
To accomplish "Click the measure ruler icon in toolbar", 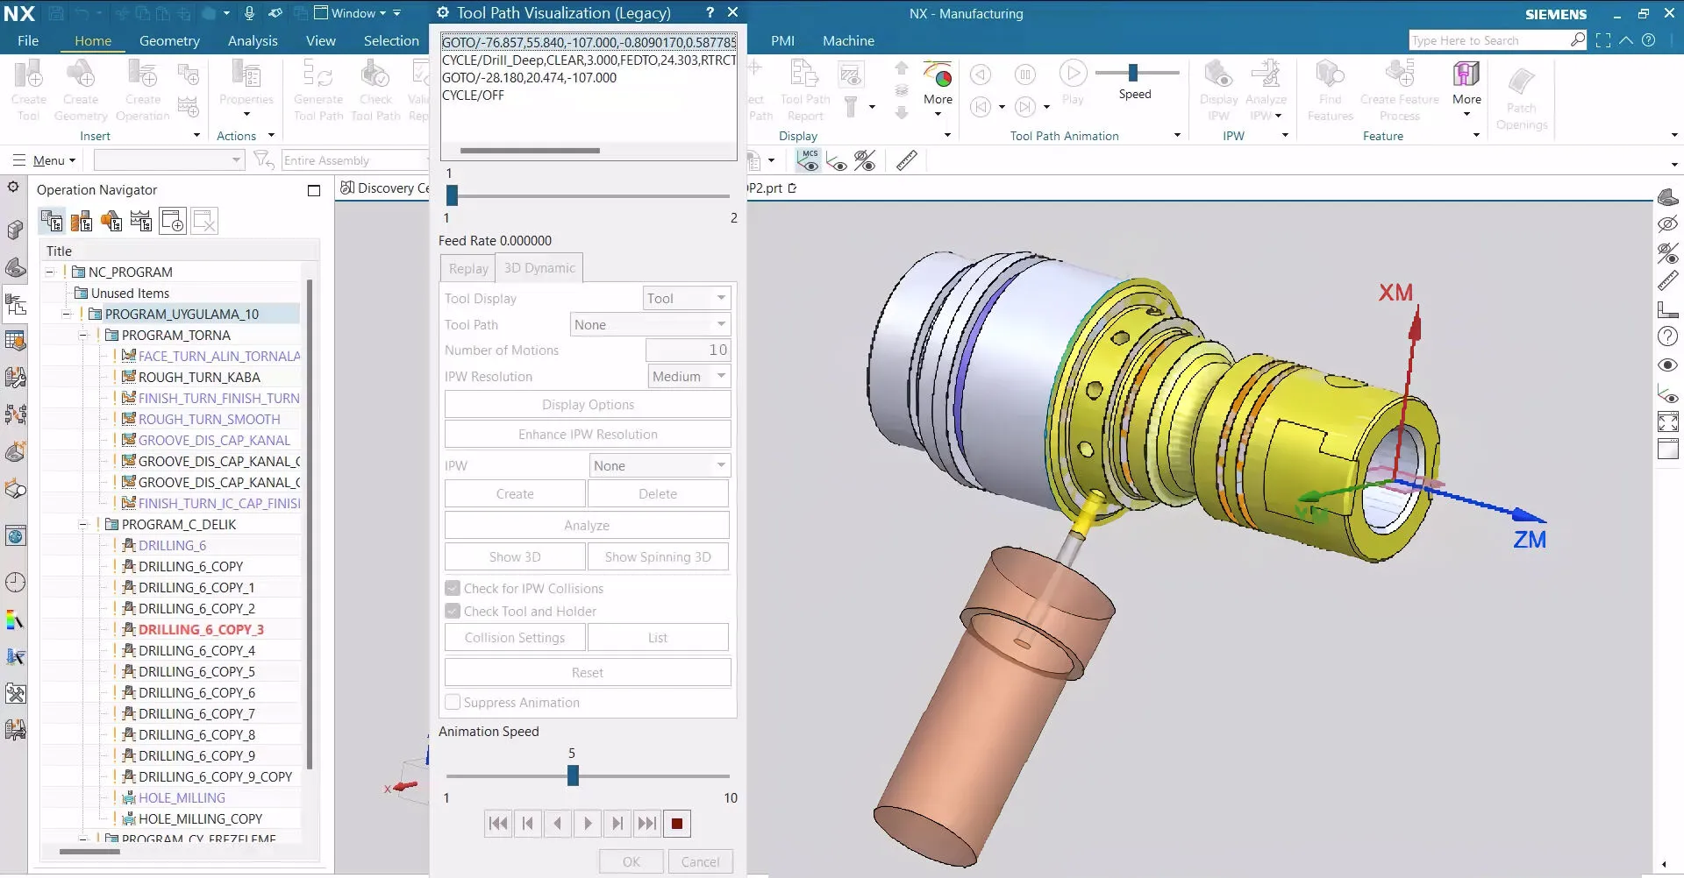I will click(907, 160).
